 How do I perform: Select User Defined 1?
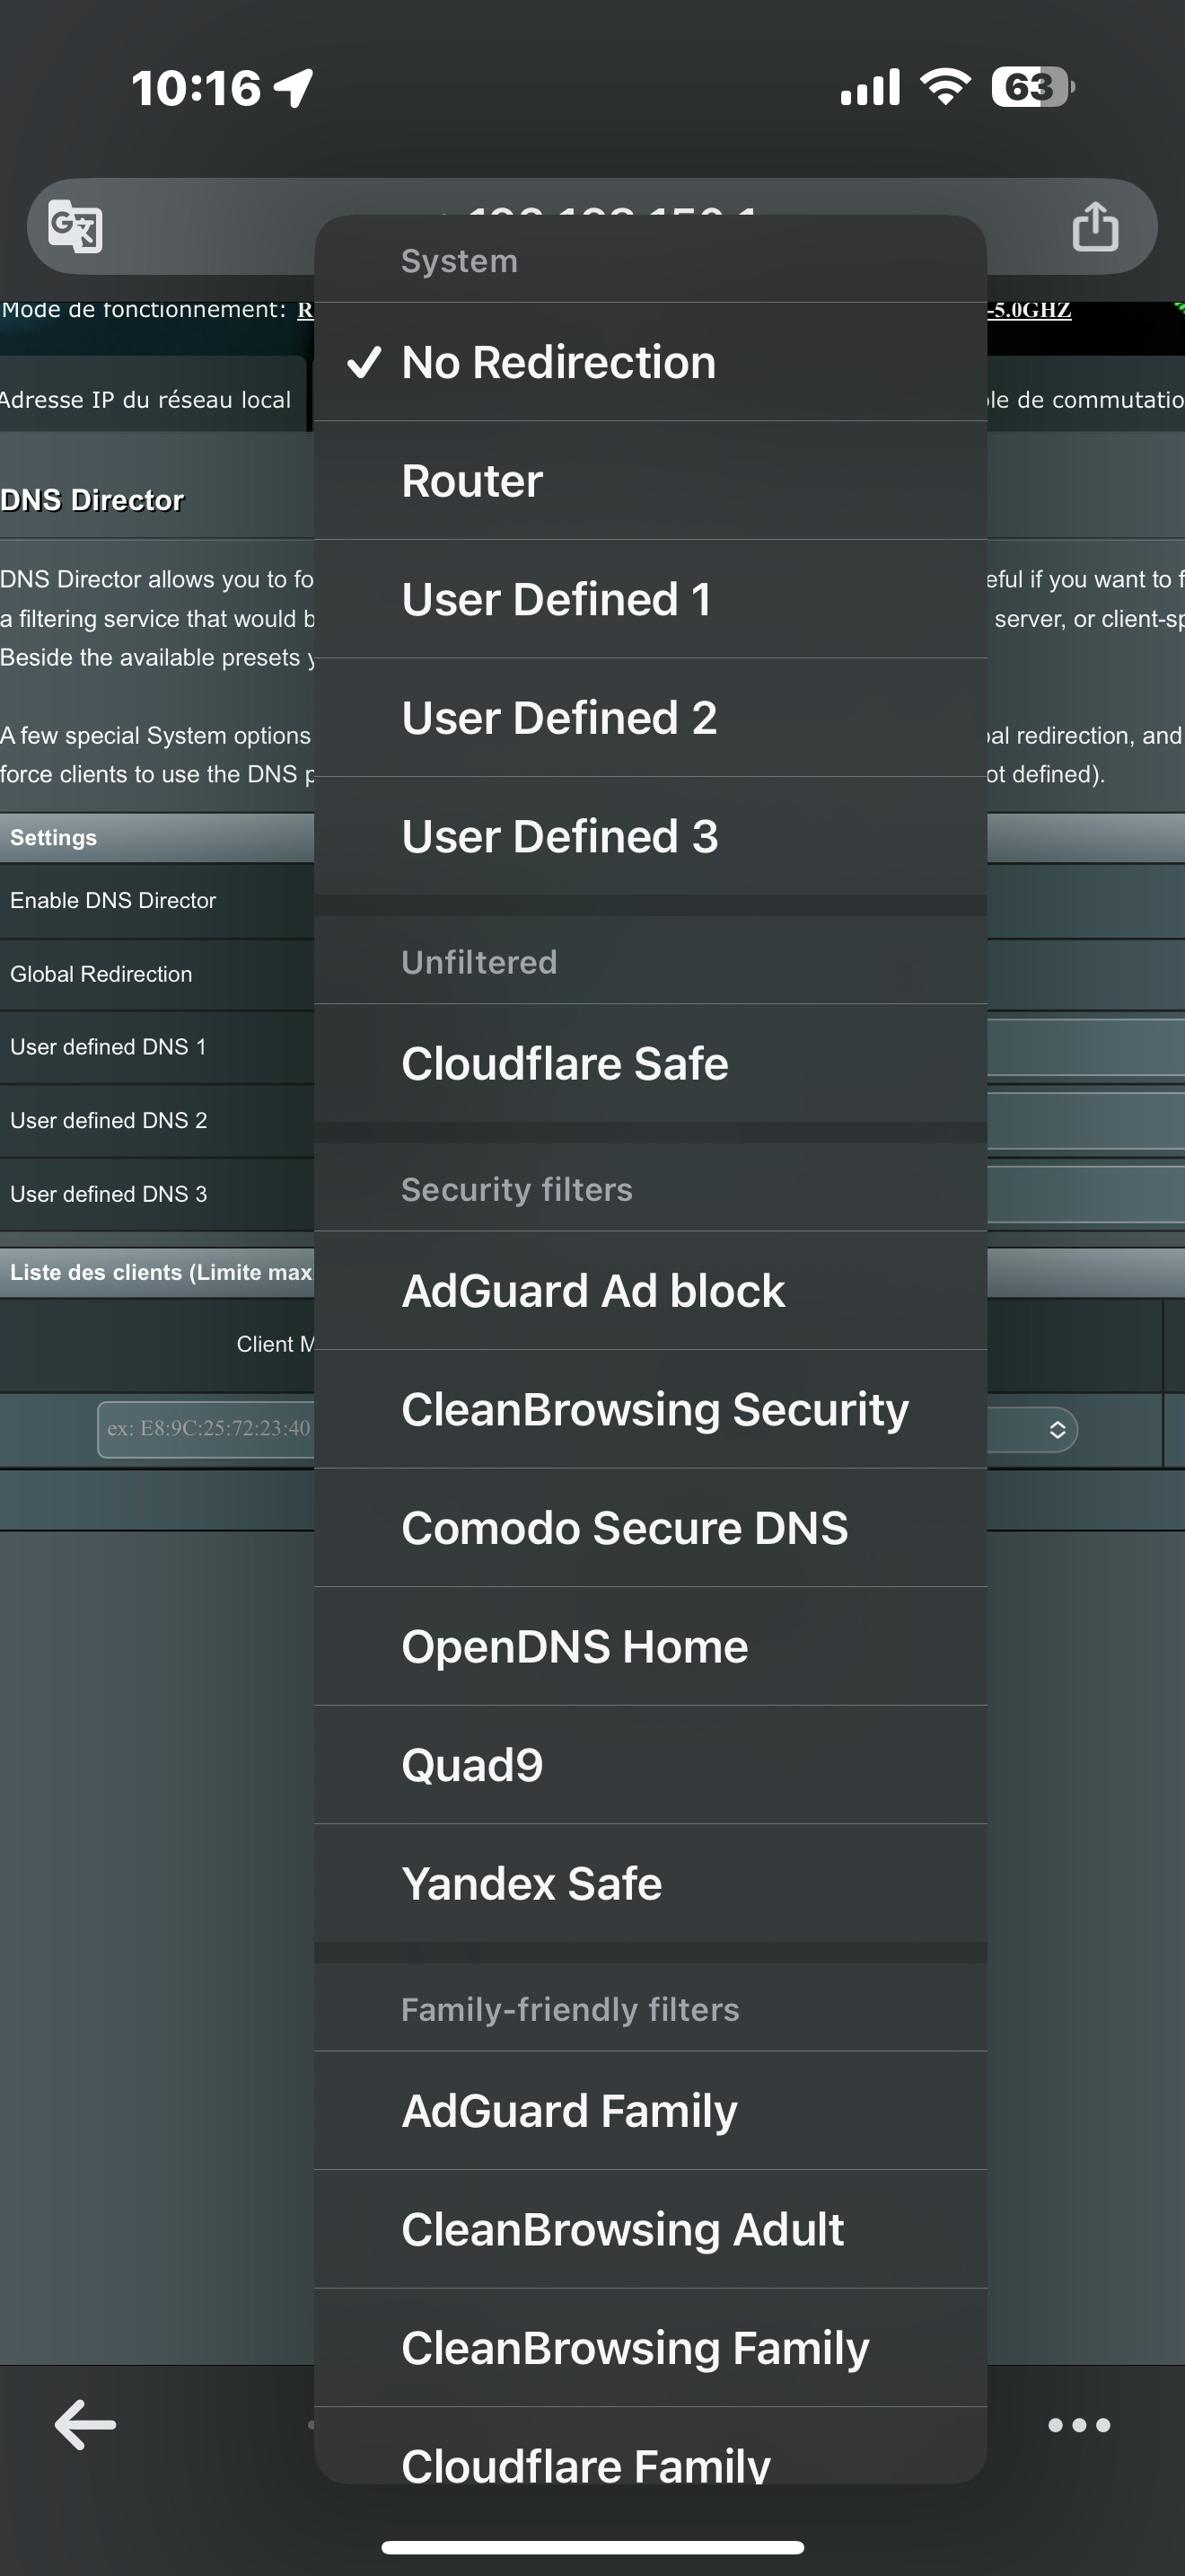click(x=651, y=599)
